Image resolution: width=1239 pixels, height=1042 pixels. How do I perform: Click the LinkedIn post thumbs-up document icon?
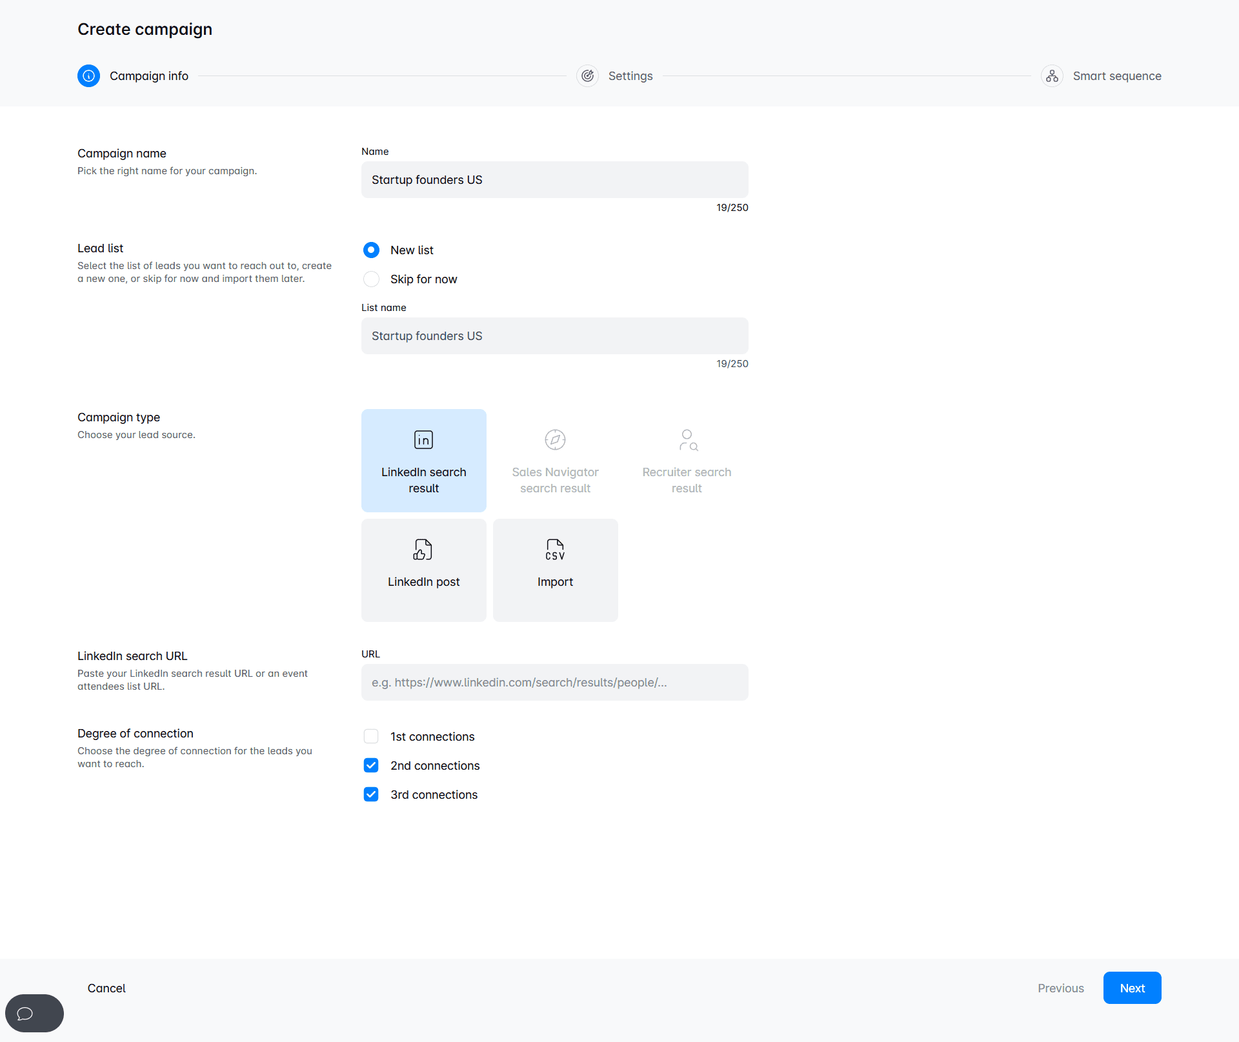(x=423, y=550)
